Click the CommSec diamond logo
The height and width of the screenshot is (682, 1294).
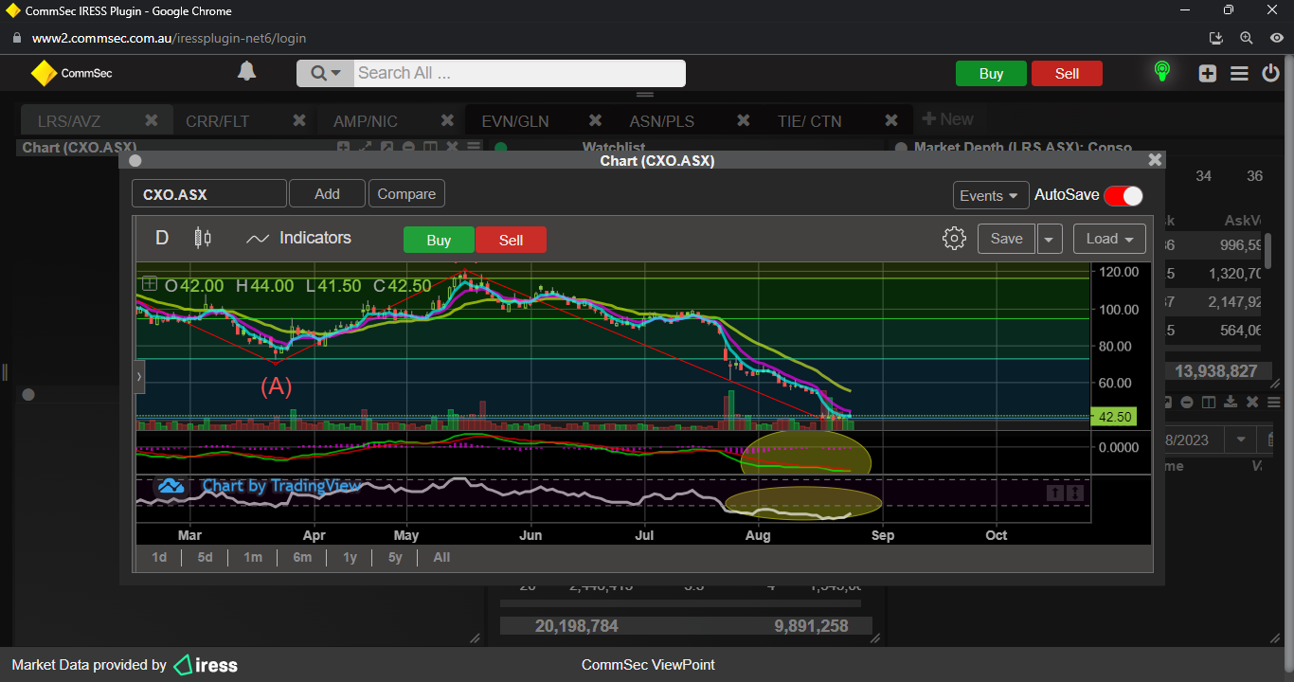tap(44, 73)
